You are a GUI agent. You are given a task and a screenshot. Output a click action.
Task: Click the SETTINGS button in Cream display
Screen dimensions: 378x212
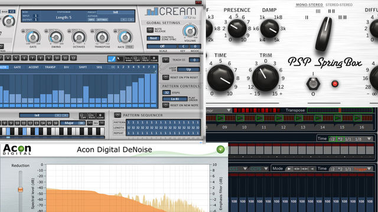click(x=102, y=19)
